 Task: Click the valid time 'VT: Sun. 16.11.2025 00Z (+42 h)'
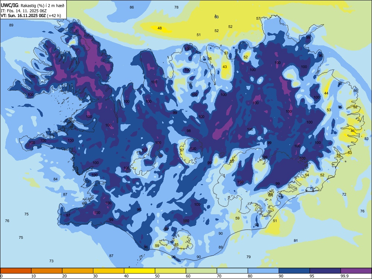point(31,16)
